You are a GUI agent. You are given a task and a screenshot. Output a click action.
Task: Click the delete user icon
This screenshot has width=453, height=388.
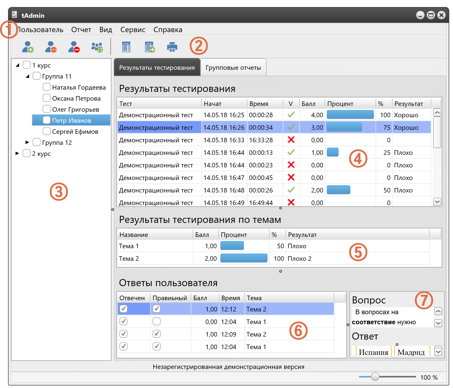tap(74, 47)
